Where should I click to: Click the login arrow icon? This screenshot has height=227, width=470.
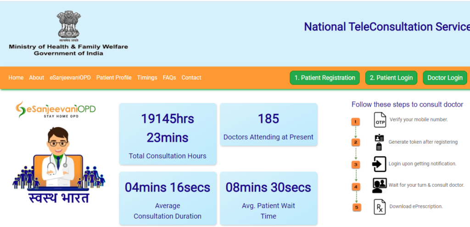[379, 164]
